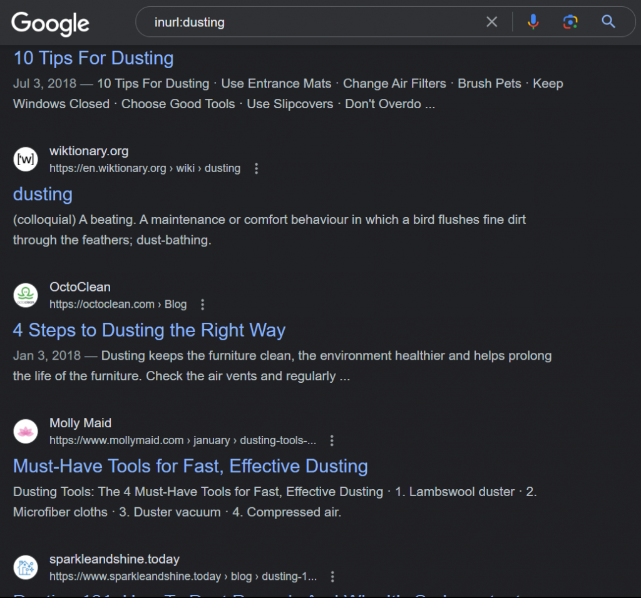Start voice search with the microphone icon
The width and height of the screenshot is (641, 598).
[533, 22]
